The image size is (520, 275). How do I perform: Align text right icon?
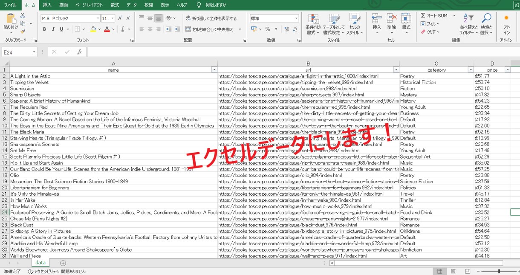tap(158, 29)
